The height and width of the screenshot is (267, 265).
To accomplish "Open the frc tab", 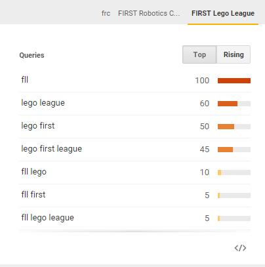I will tap(106, 13).
